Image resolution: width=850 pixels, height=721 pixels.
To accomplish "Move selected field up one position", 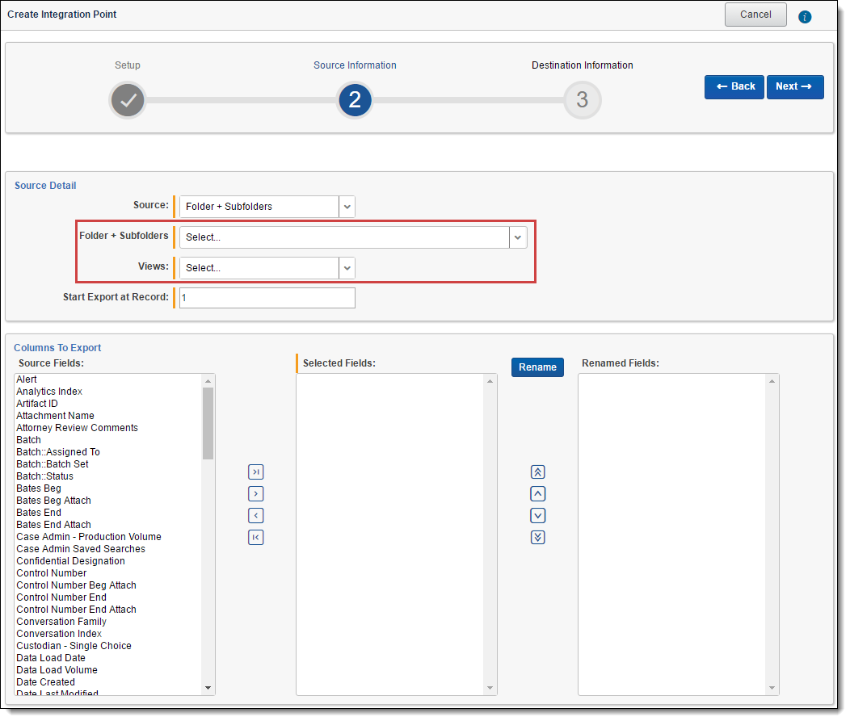I will pos(538,494).
